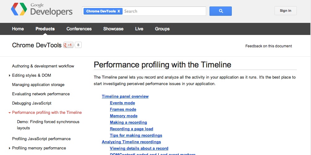
Task: Open the Timeline panel overview link
Action: 125,97
